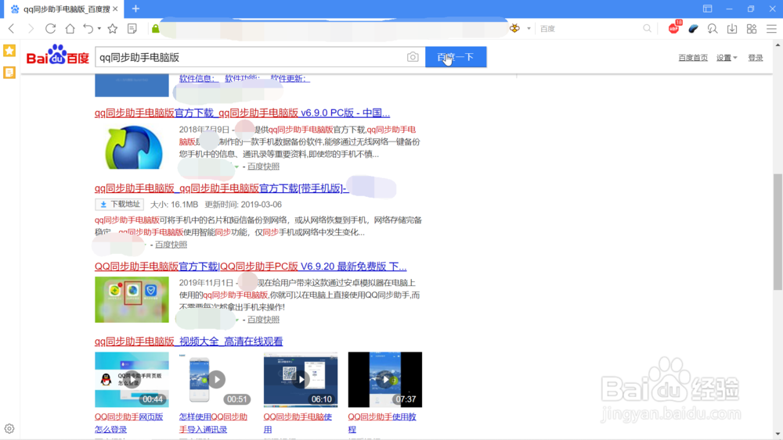Click the Baidu logo
The height and width of the screenshot is (440, 783).
pyautogui.click(x=58, y=55)
